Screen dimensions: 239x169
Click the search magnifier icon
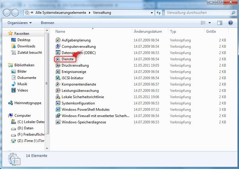tap(233, 13)
